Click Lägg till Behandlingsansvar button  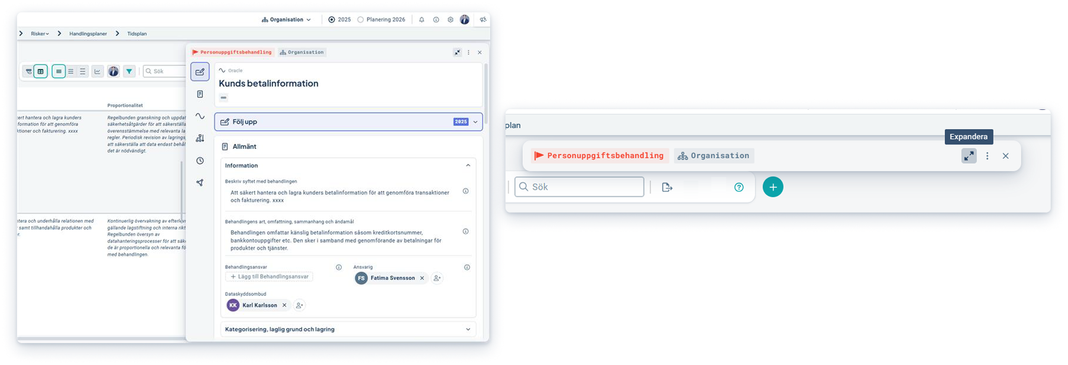(269, 276)
